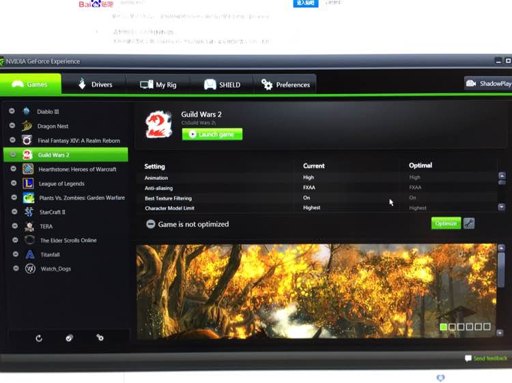Click the Hearthstone game icon
This screenshot has height=383, width=512.
pyautogui.click(x=28, y=169)
